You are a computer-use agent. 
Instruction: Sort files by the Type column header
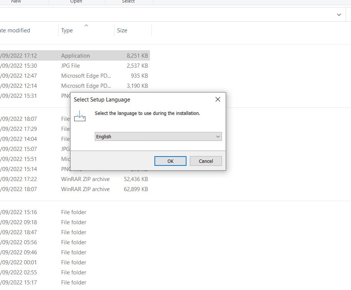pyautogui.click(x=67, y=30)
